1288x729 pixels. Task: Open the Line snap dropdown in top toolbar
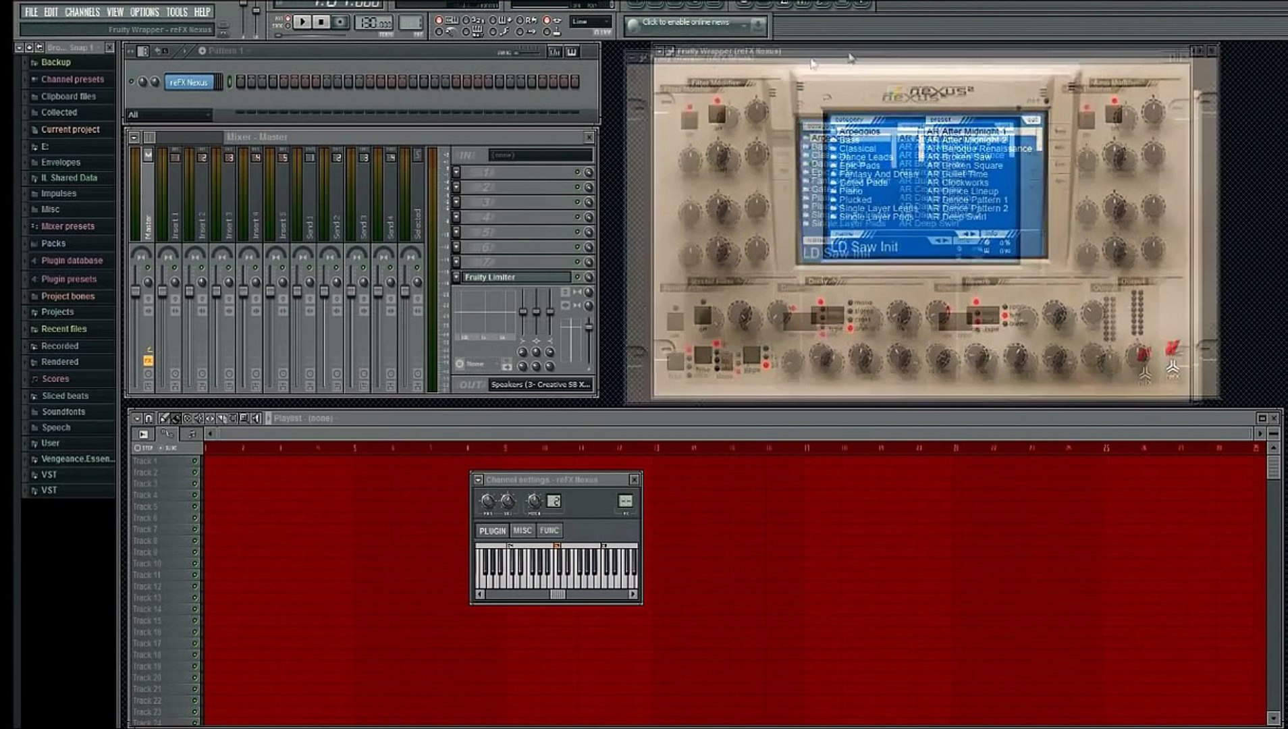[590, 22]
